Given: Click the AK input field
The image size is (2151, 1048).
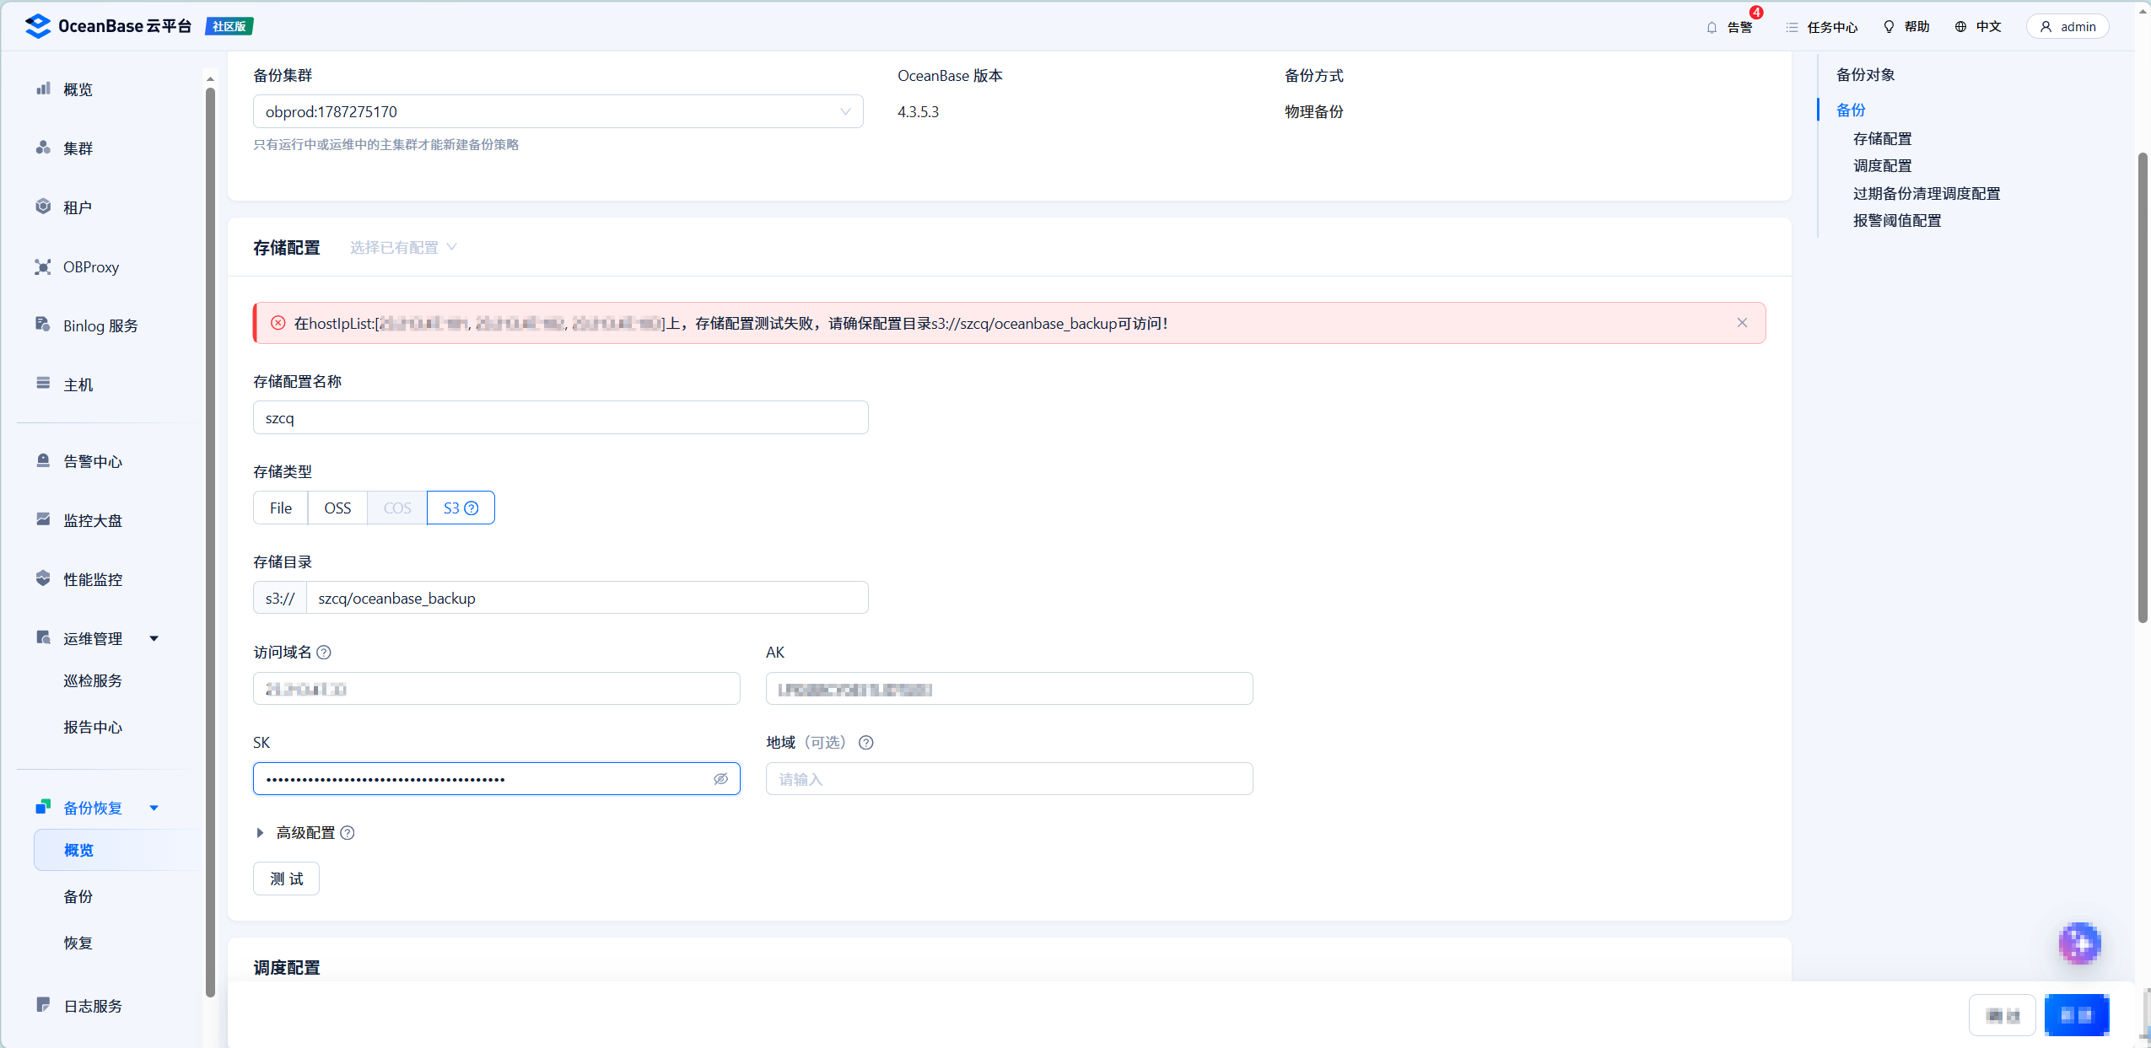Looking at the screenshot, I should (x=1010, y=689).
